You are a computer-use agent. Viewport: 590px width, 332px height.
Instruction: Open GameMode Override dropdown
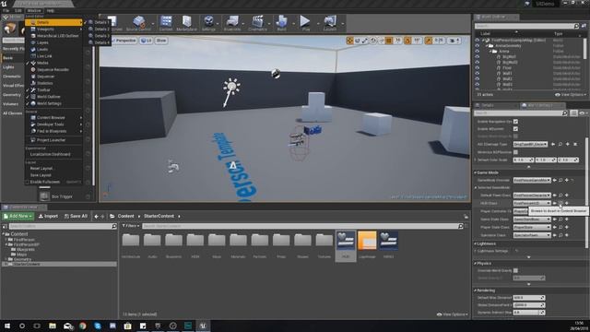point(532,181)
